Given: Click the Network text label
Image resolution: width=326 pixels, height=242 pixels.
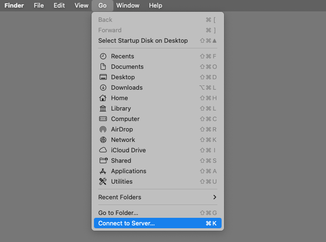Looking at the screenshot, I should click(123, 140).
